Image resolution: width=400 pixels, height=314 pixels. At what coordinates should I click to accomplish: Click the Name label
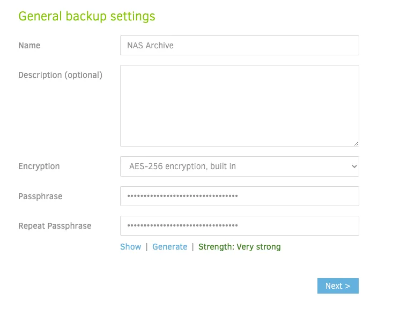(29, 46)
